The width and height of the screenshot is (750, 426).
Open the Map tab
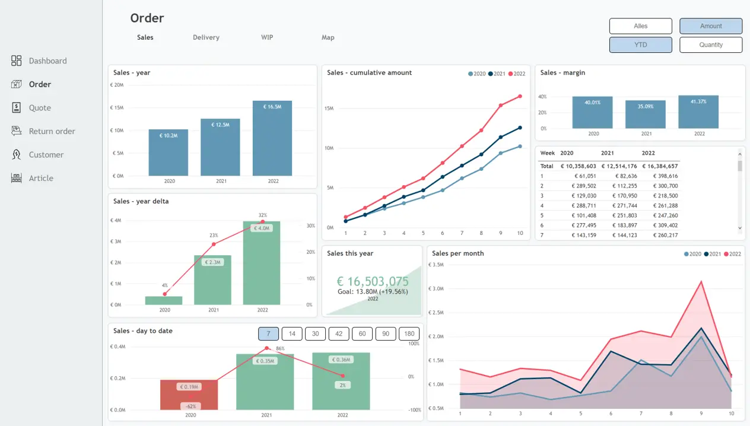[x=328, y=37]
